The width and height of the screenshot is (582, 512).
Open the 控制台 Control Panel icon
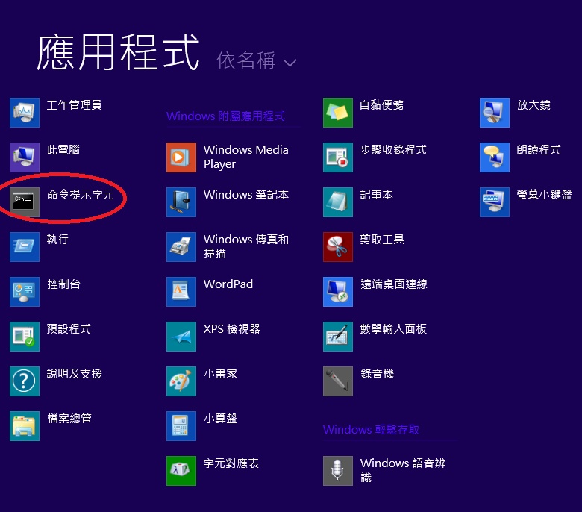click(x=25, y=292)
